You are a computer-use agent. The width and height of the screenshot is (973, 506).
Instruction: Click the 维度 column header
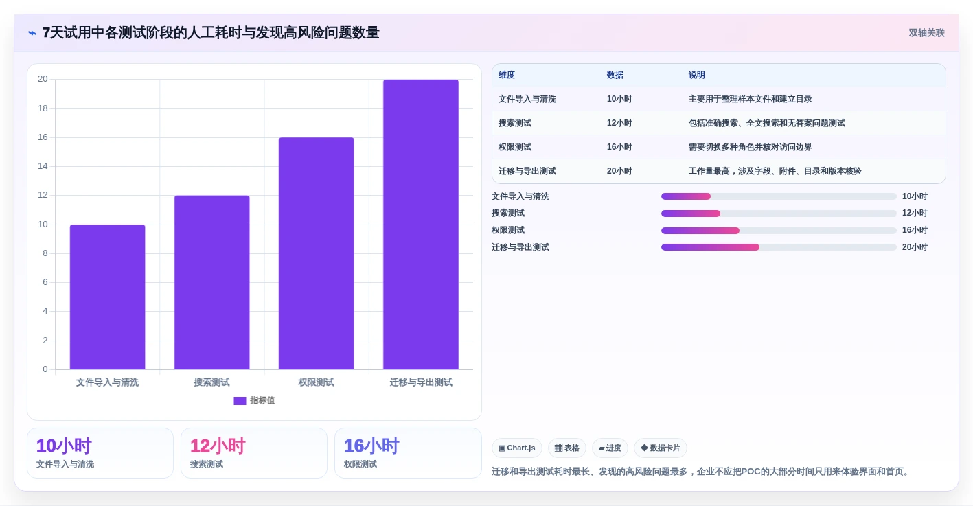click(507, 76)
